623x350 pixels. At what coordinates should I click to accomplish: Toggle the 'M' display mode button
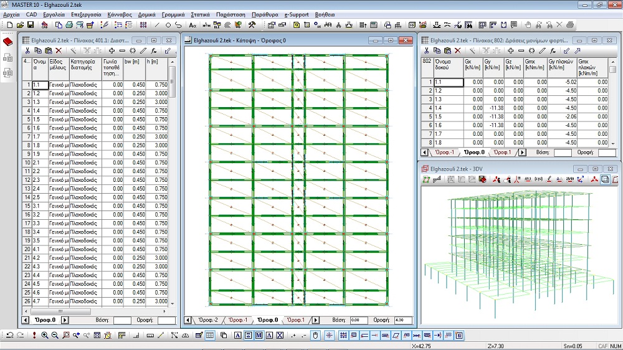point(259,336)
